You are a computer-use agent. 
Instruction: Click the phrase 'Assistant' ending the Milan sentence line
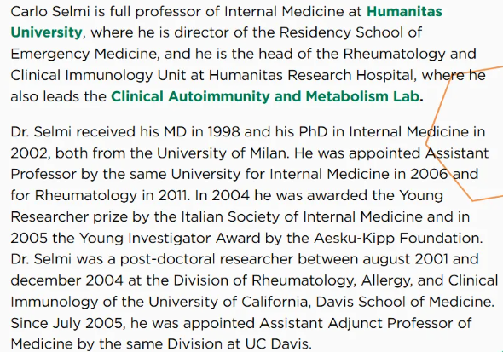(x=457, y=153)
